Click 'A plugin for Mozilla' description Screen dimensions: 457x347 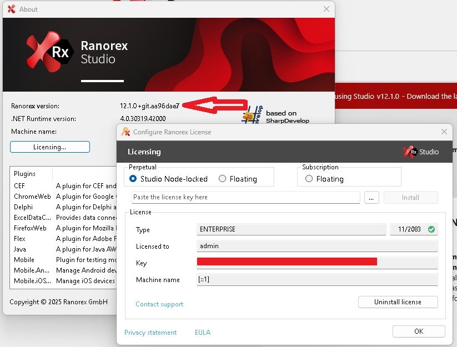click(x=86, y=228)
